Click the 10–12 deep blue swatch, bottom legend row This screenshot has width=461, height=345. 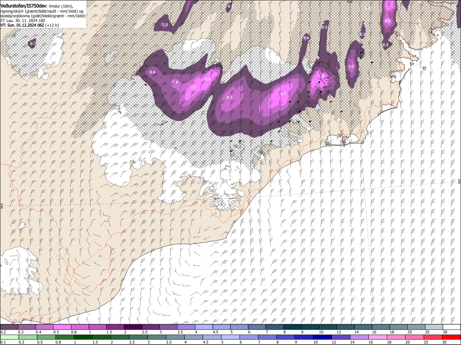(x=323, y=337)
